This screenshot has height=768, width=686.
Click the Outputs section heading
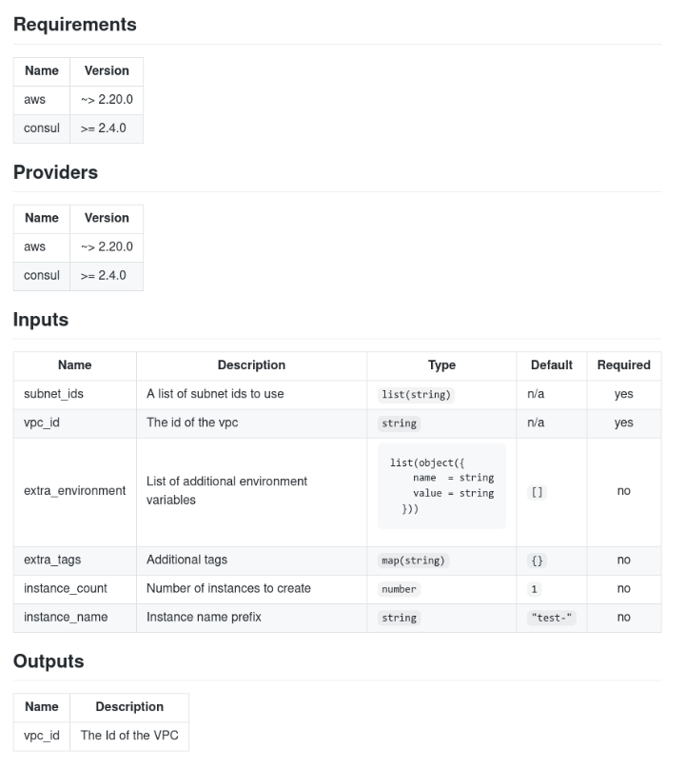pyautogui.click(x=49, y=661)
